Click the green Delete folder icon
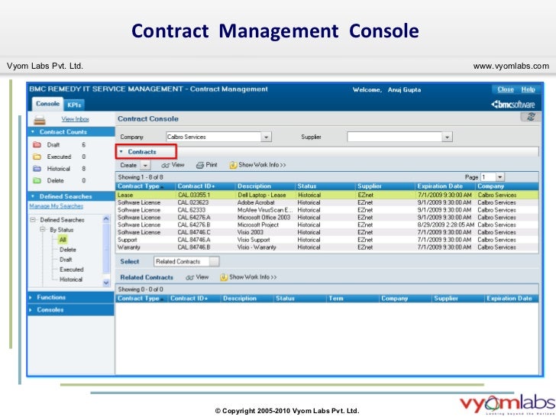Screen dimensions: 556x417 [x=37, y=180]
